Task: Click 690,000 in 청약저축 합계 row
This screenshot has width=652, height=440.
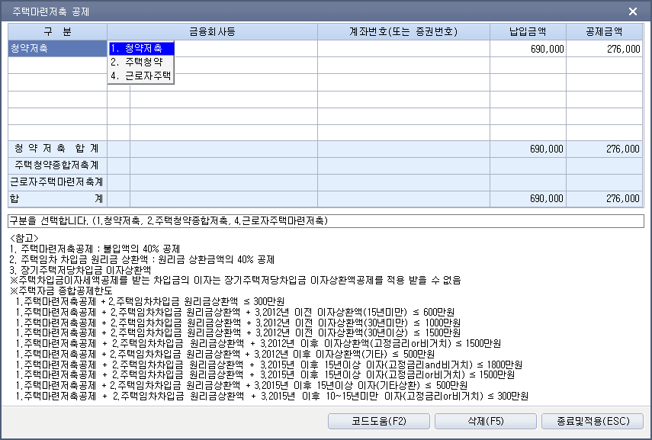Action: [x=528, y=149]
